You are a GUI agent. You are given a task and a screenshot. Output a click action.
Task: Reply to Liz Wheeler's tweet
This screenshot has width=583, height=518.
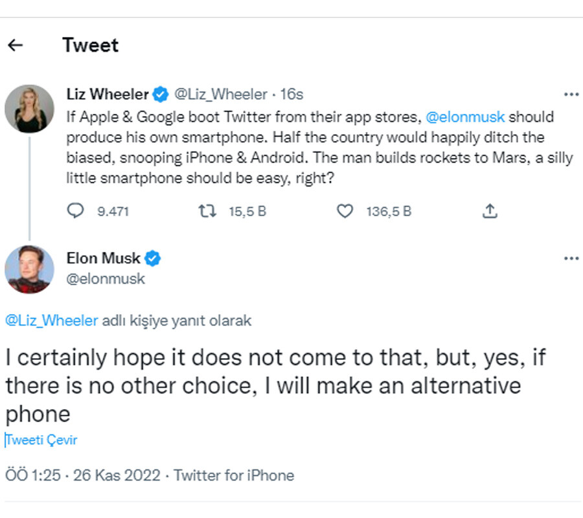pos(76,211)
